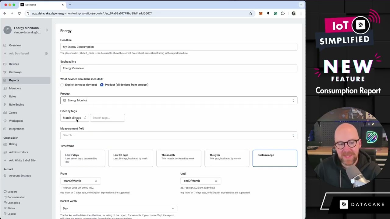
Task: Click the Workspace sidebar icon
Action: point(5,121)
